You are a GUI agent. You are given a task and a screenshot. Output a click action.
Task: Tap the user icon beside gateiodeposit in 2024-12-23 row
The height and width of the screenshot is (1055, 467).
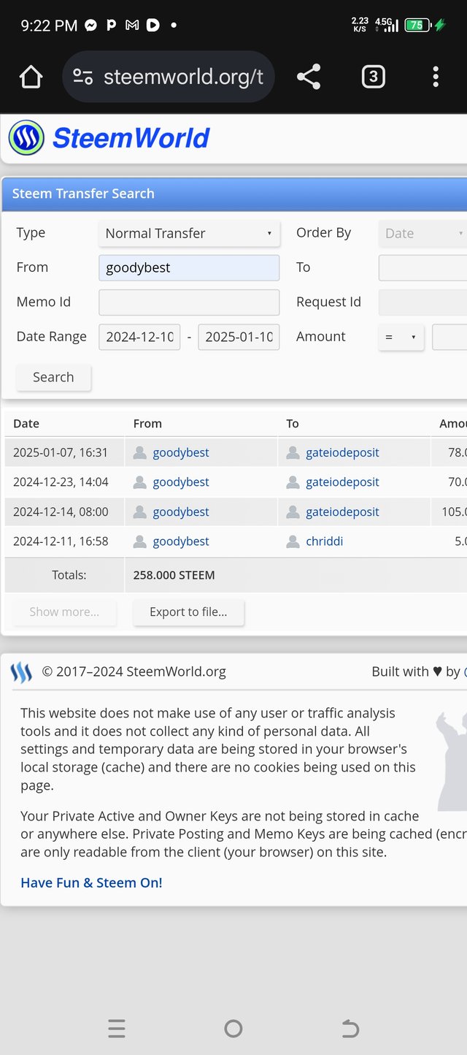click(x=293, y=482)
